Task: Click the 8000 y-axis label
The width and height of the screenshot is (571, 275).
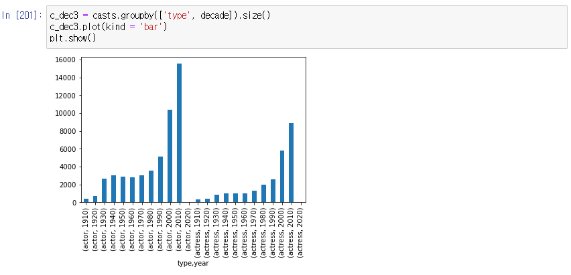Action: [67, 131]
